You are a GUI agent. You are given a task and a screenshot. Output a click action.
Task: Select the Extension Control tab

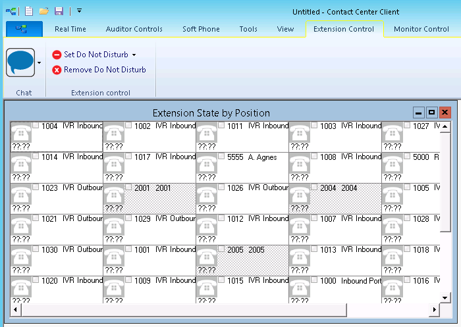344,29
